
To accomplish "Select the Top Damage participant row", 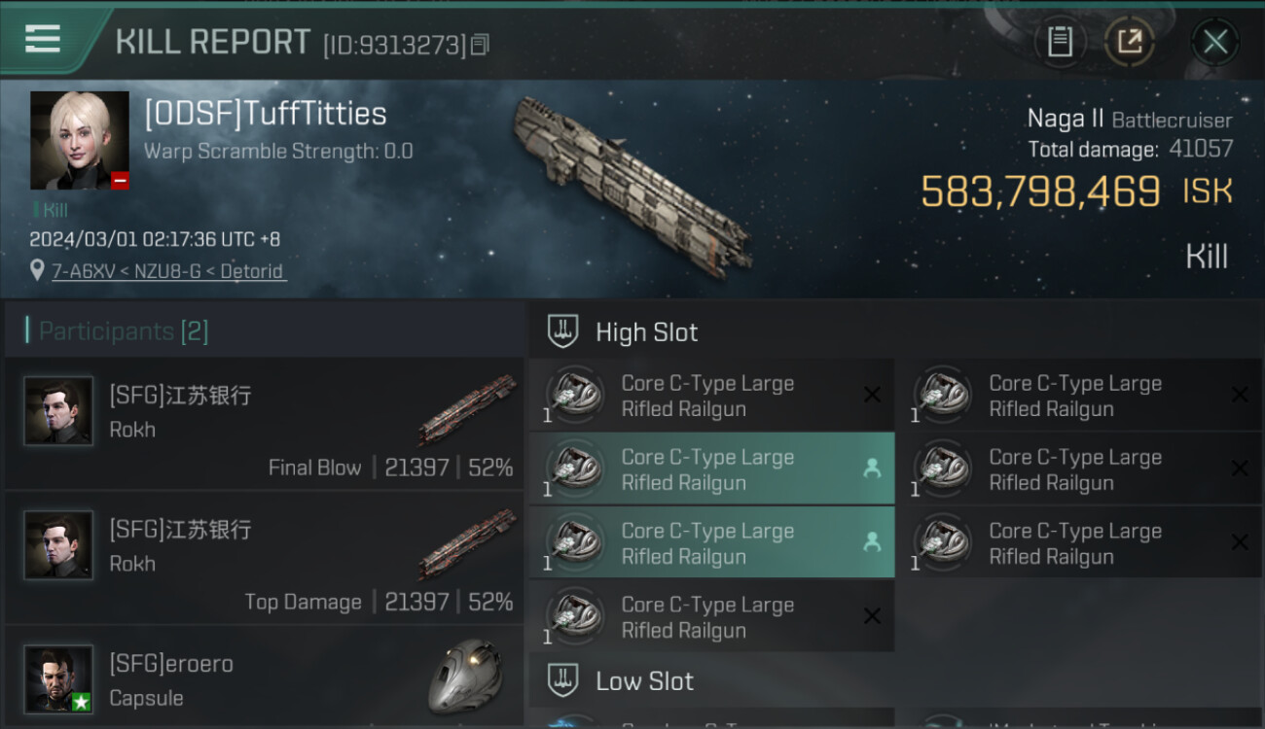I will [265, 557].
